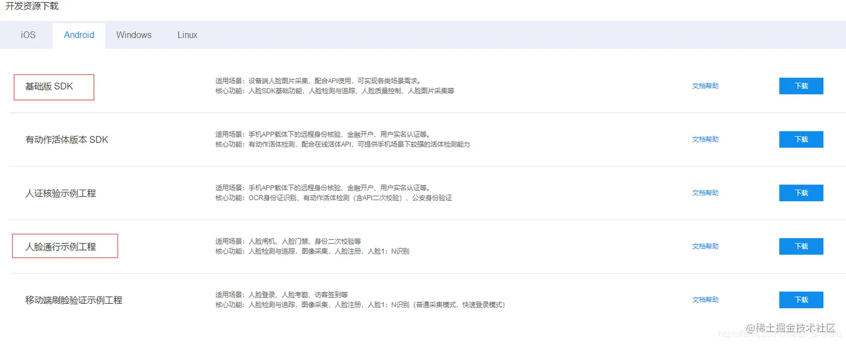Switch to the iOS tab
846x344 pixels.
[x=28, y=35]
